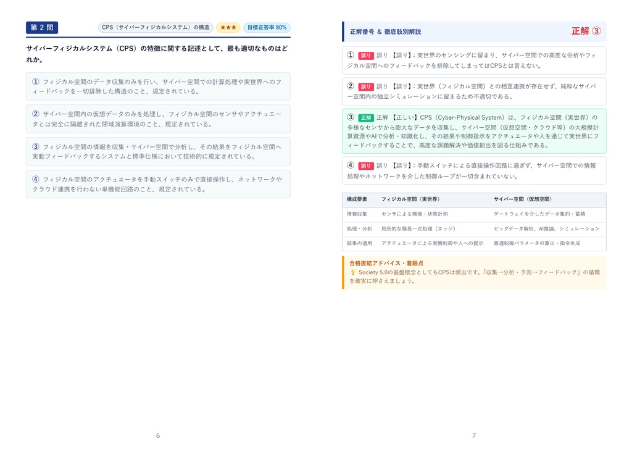Click the three-star difficulty badge
This screenshot has width=632, height=449.
(x=228, y=27)
